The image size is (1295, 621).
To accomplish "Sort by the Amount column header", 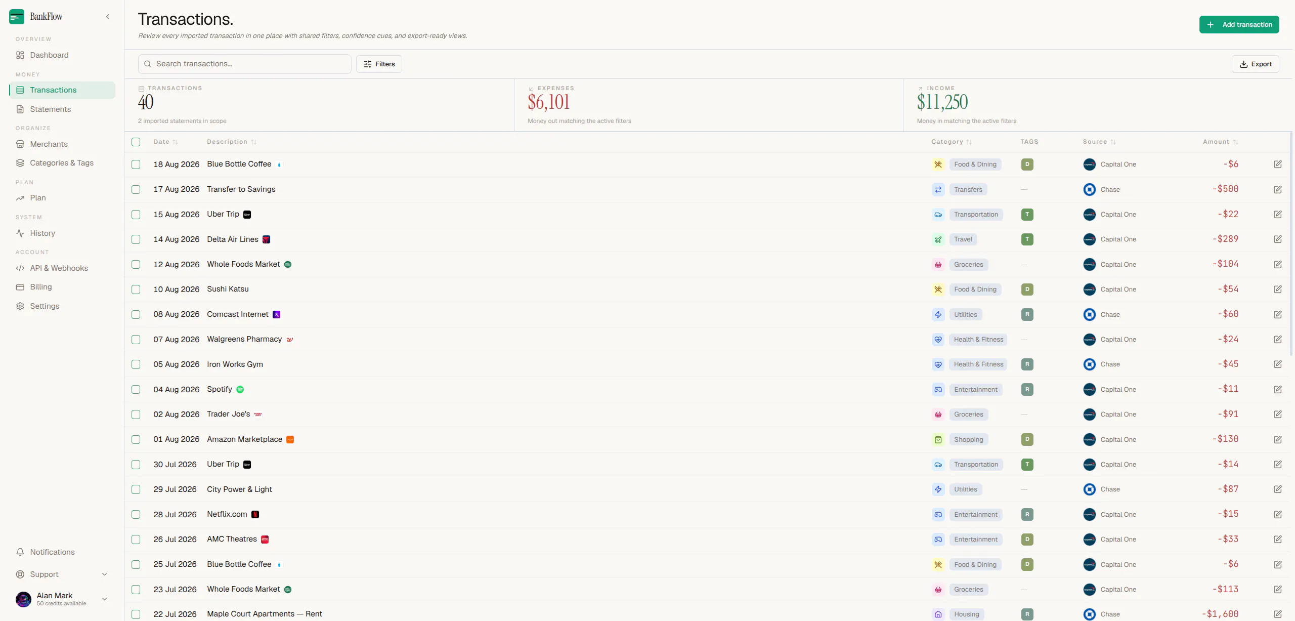I will (x=1220, y=142).
